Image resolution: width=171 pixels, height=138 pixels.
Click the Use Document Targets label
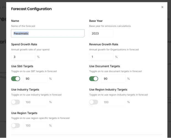tap(105, 66)
